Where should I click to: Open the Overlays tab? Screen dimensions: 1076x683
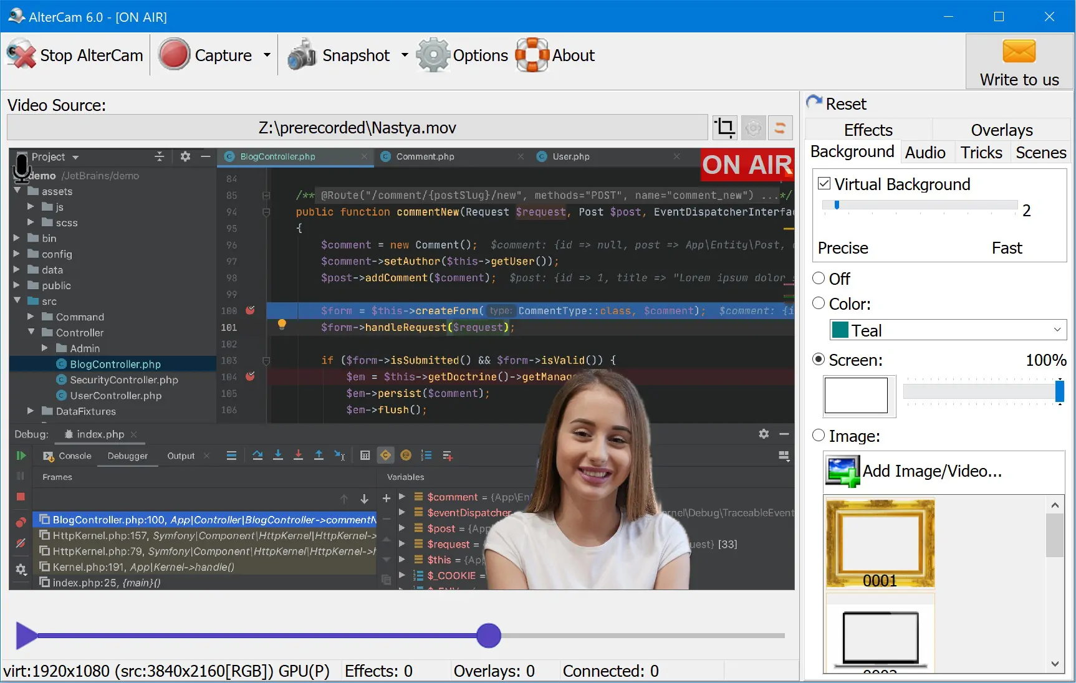pos(1001,130)
